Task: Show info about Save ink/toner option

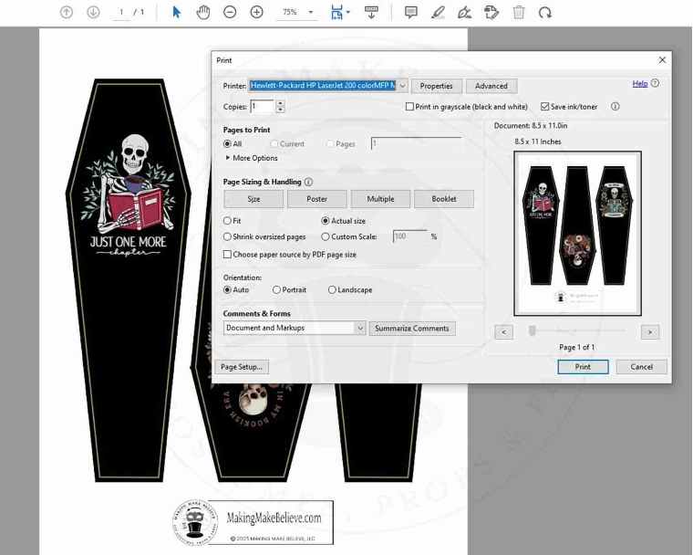Action: pos(615,107)
